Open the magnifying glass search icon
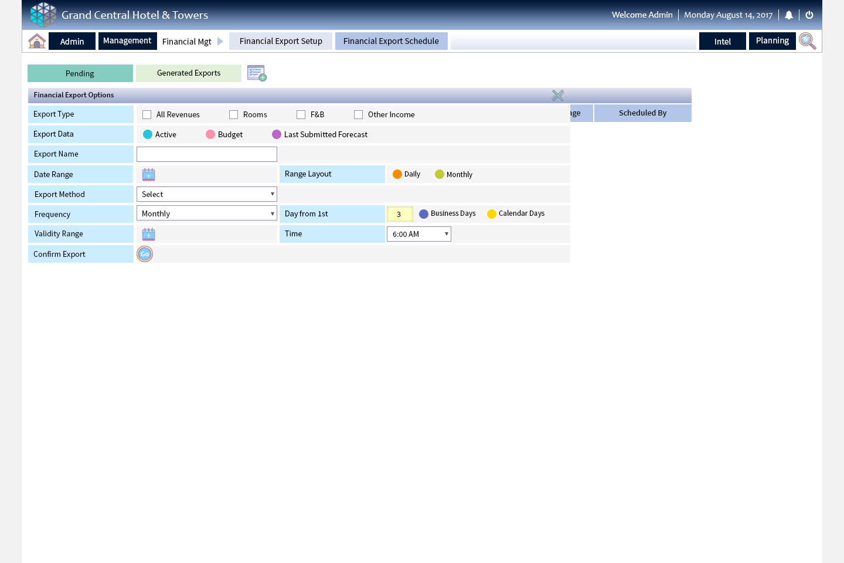 point(807,41)
